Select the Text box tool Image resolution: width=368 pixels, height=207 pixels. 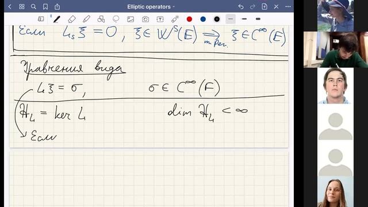160,19
